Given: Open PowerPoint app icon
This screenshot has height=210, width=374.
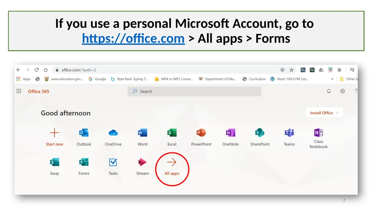Looking at the screenshot, I should pos(201,133).
